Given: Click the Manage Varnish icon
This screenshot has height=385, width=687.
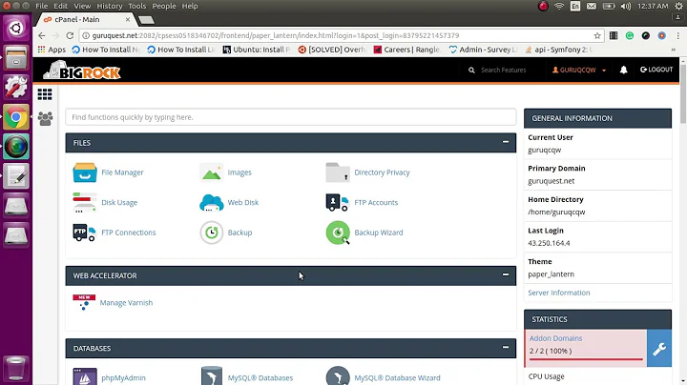Looking at the screenshot, I should pos(85,302).
